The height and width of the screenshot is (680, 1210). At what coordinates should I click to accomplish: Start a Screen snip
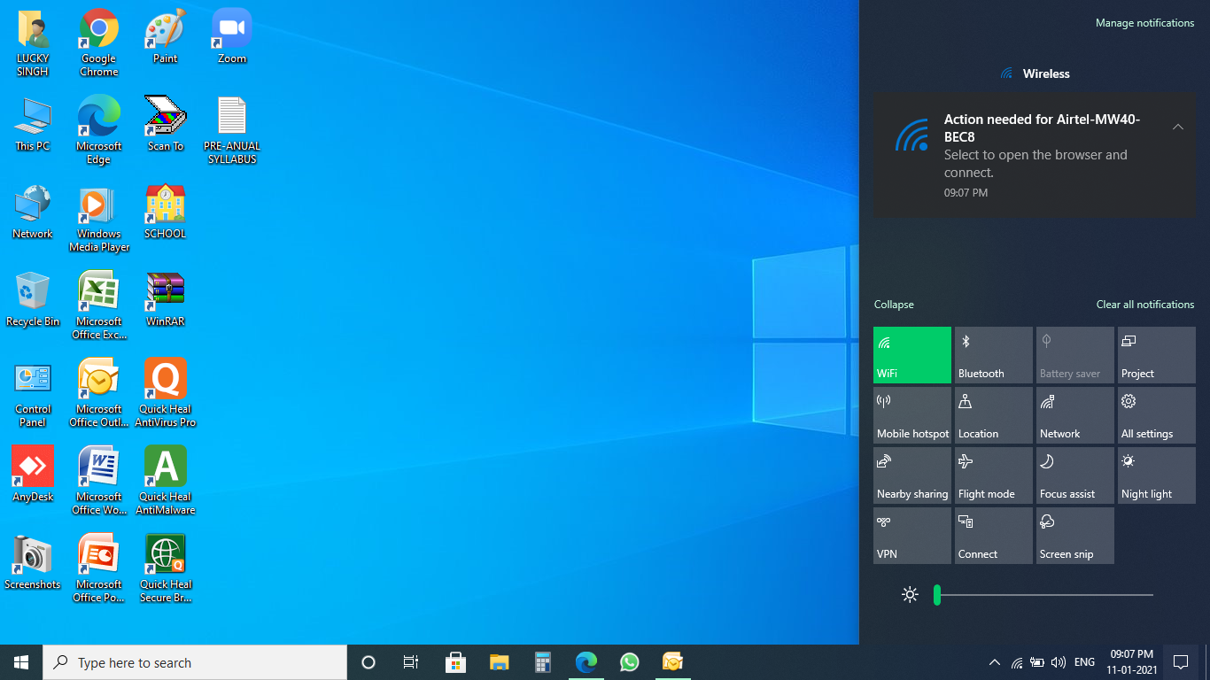1075,536
